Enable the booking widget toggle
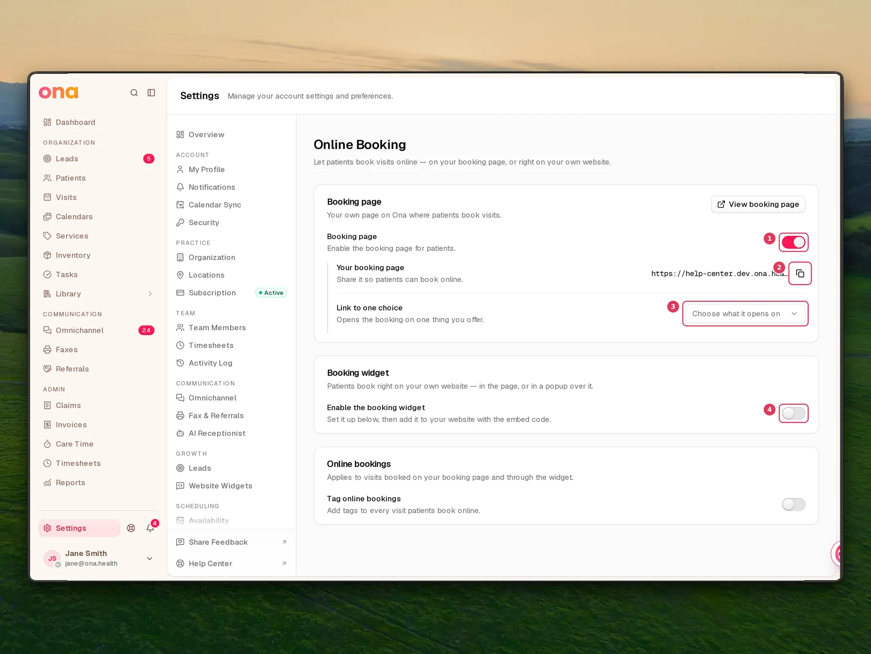The width and height of the screenshot is (871, 654). [794, 413]
